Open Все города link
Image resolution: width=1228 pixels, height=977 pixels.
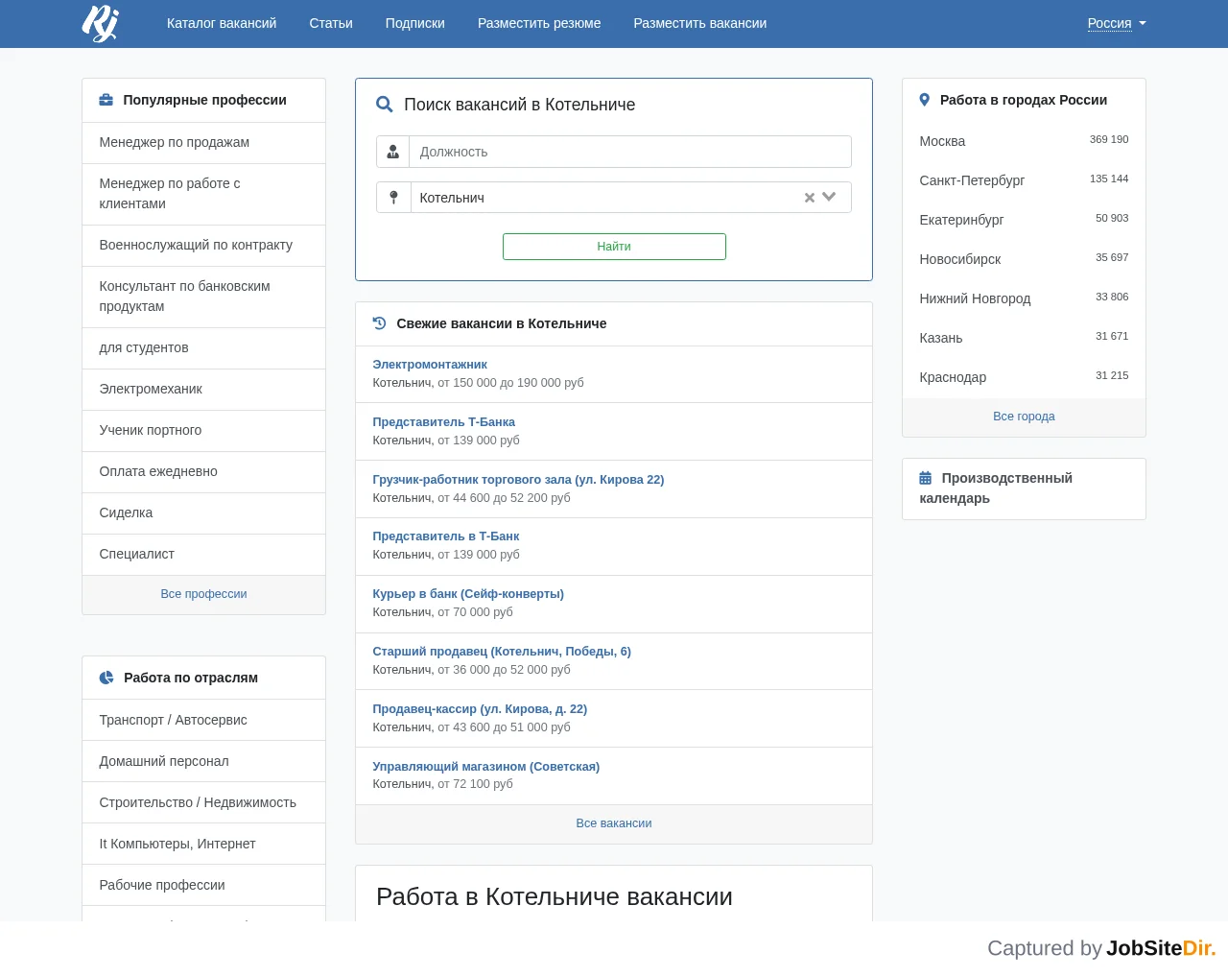click(1024, 417)
